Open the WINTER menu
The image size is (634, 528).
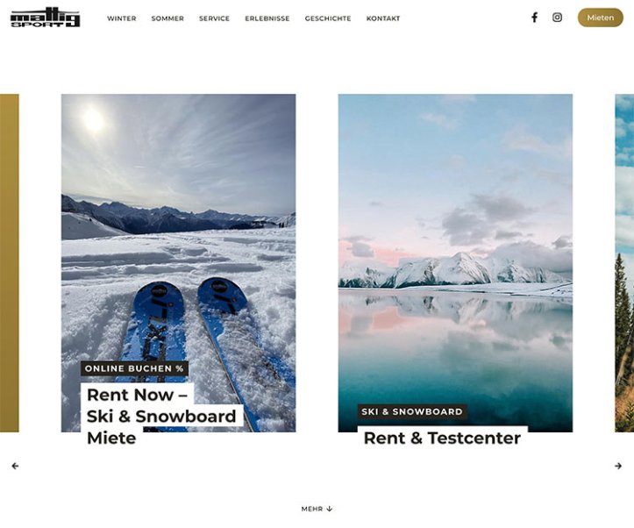pos(122,18)
